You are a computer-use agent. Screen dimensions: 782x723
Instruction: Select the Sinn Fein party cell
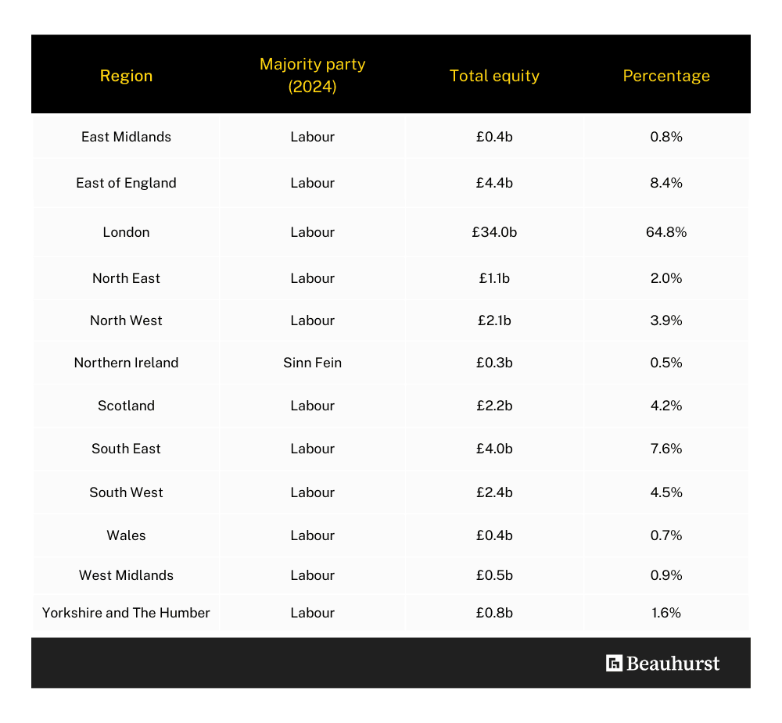pyautogui.click(x=313, y=363)
